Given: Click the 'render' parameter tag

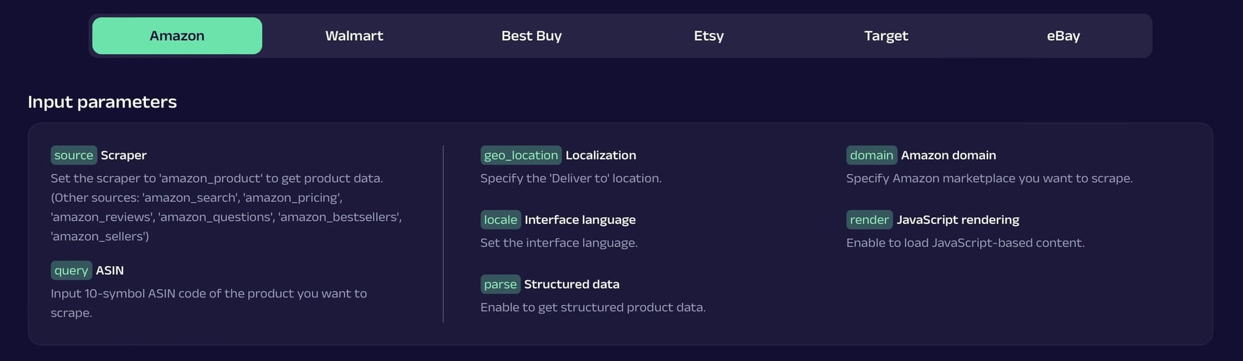Looking at the screenshot, I should (x=869, y=220).
